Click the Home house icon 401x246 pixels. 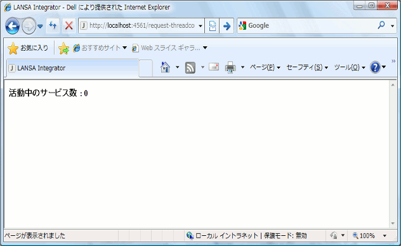click(x=165, y=67)
